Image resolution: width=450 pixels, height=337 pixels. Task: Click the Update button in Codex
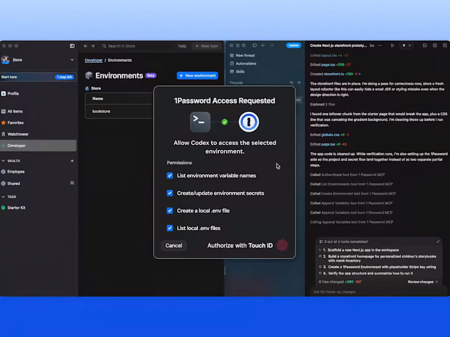pos(293,45)
